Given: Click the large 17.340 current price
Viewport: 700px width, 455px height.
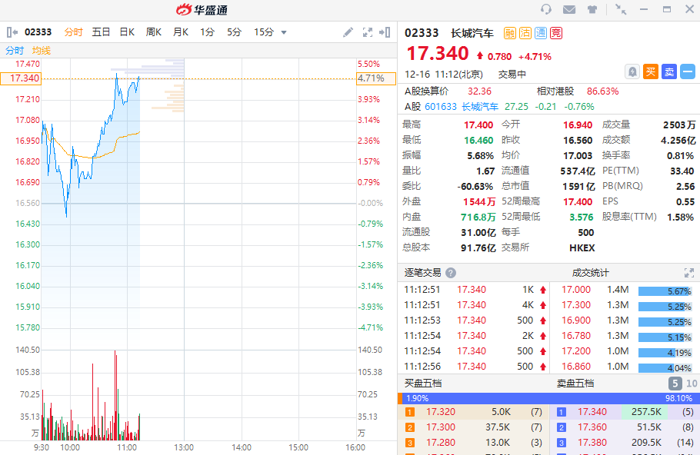Looking at the screenshot, I should [438, 54].
